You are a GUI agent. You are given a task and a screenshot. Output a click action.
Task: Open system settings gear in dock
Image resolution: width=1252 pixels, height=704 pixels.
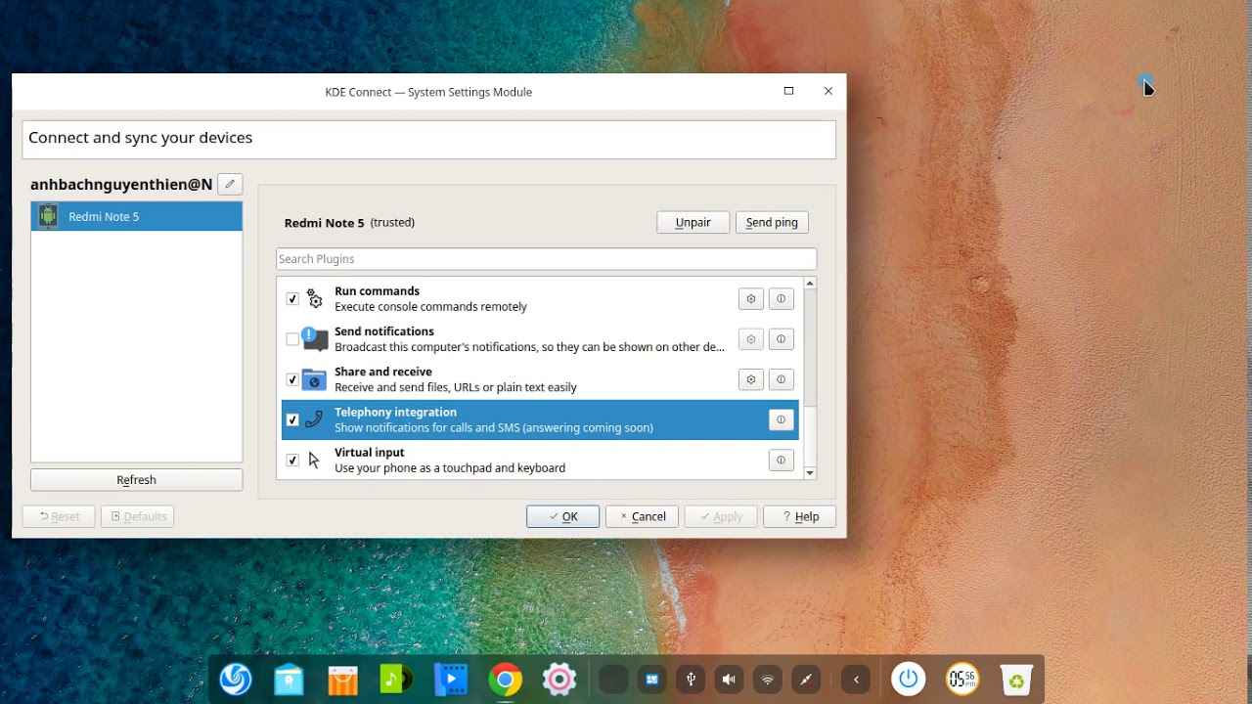[x=559, y=679]
